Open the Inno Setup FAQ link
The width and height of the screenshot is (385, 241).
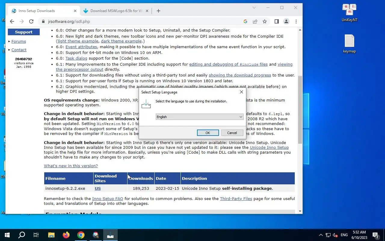[x=108, y=199]
